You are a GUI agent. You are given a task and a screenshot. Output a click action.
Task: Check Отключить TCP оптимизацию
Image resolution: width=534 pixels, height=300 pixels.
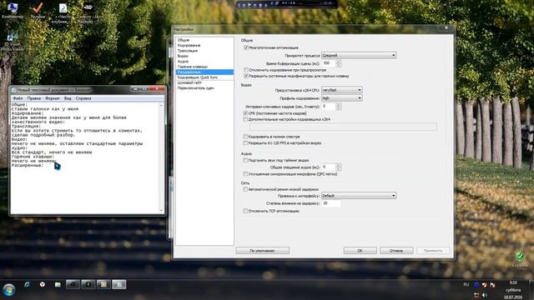[x=245, y=211]
